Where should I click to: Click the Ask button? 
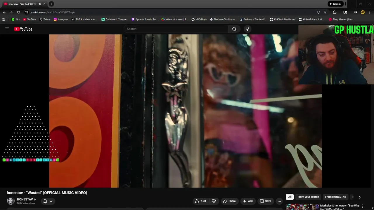tap(247, 201)
